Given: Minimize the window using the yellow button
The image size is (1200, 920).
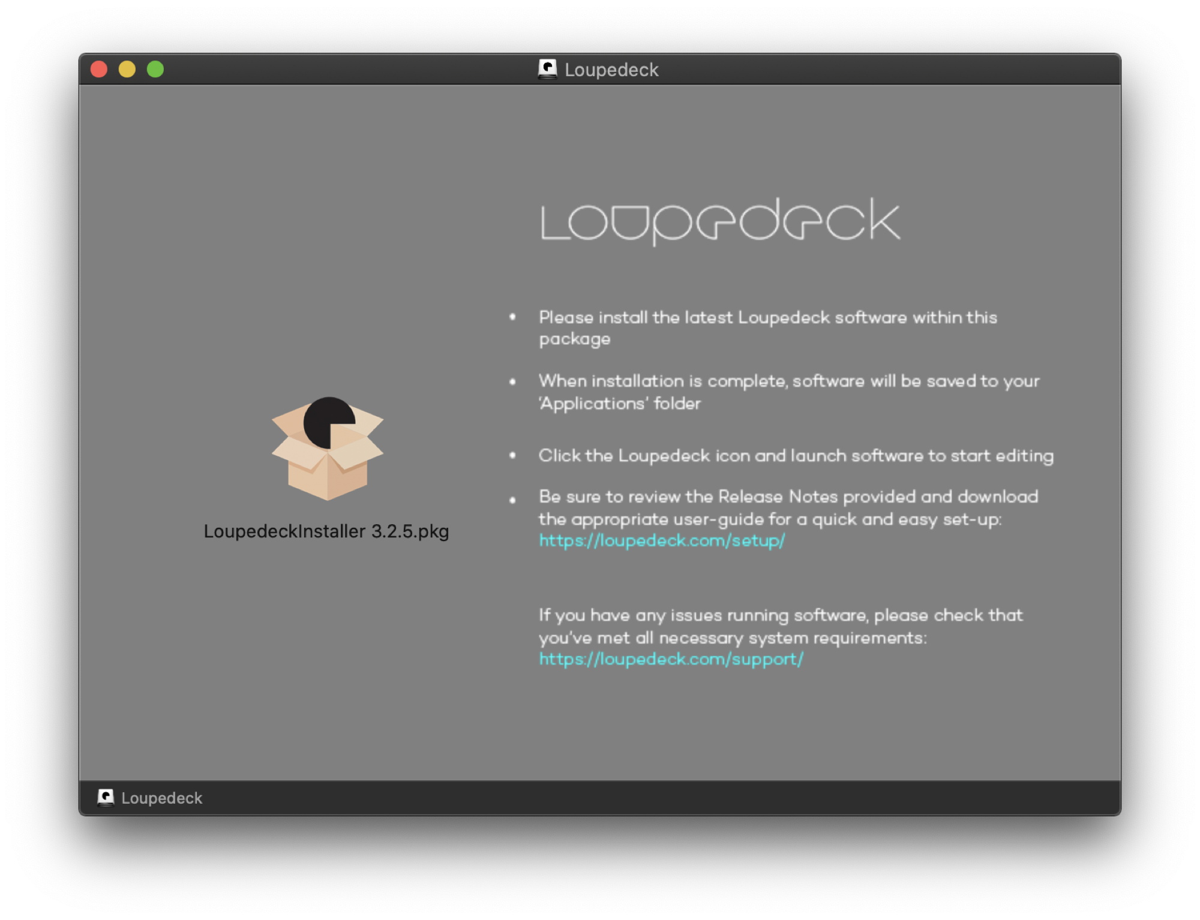Looking at the screenshot, I should (127, 70).
